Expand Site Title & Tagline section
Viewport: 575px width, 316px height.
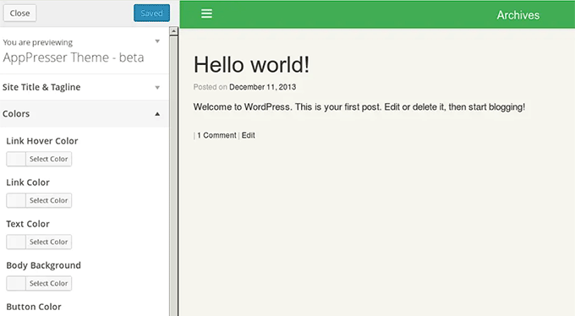(85, 87)
